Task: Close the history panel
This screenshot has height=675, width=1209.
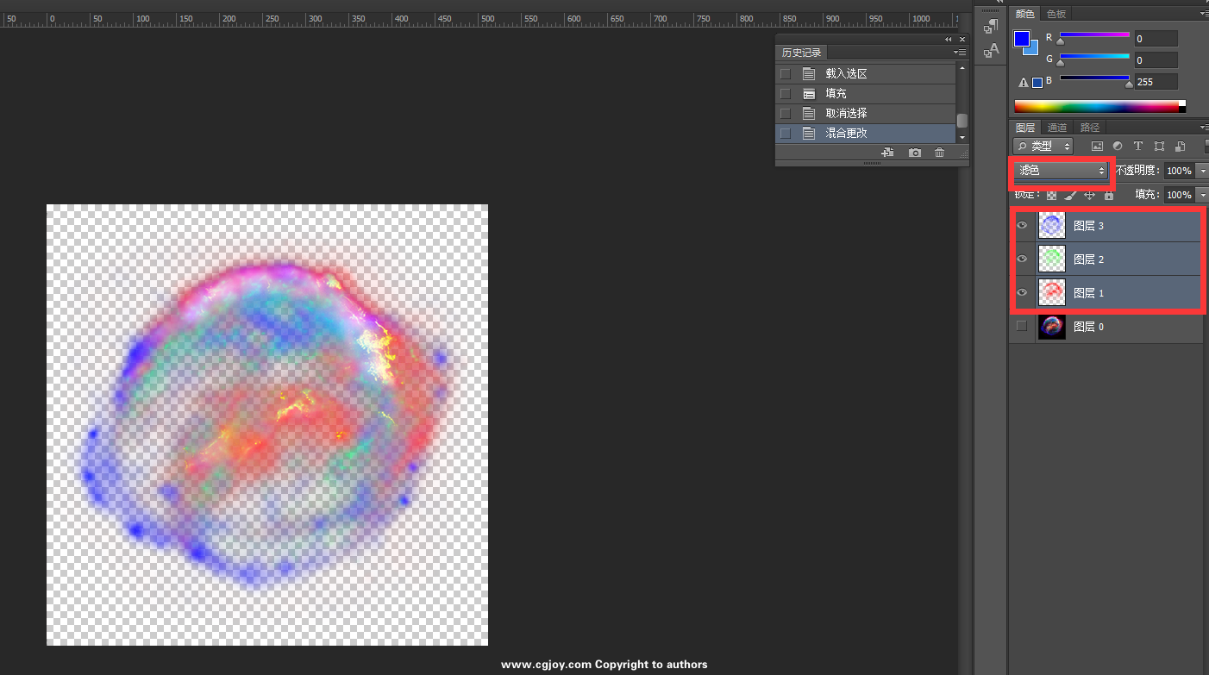Action: [962, 40]
